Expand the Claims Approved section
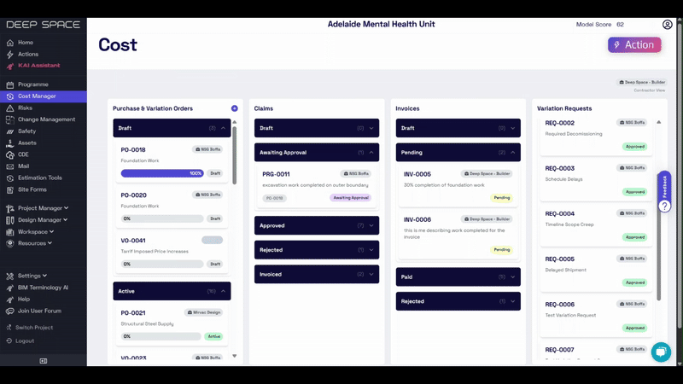Screen dimensions: 683x384 pos(317,225)
